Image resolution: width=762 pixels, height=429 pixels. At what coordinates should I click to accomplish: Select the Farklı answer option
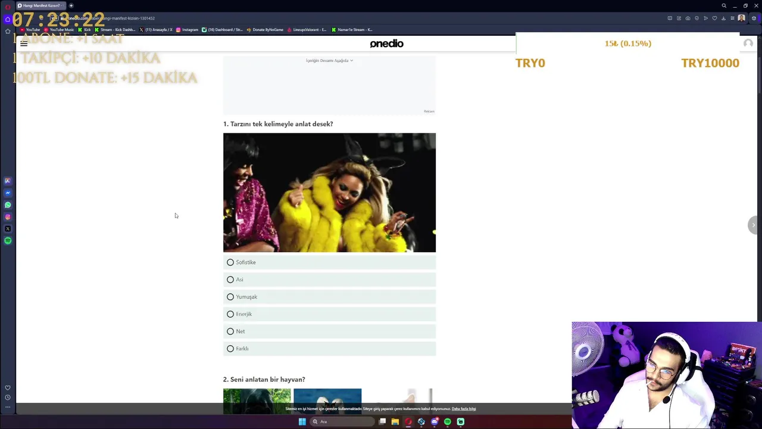coord(329,349)
